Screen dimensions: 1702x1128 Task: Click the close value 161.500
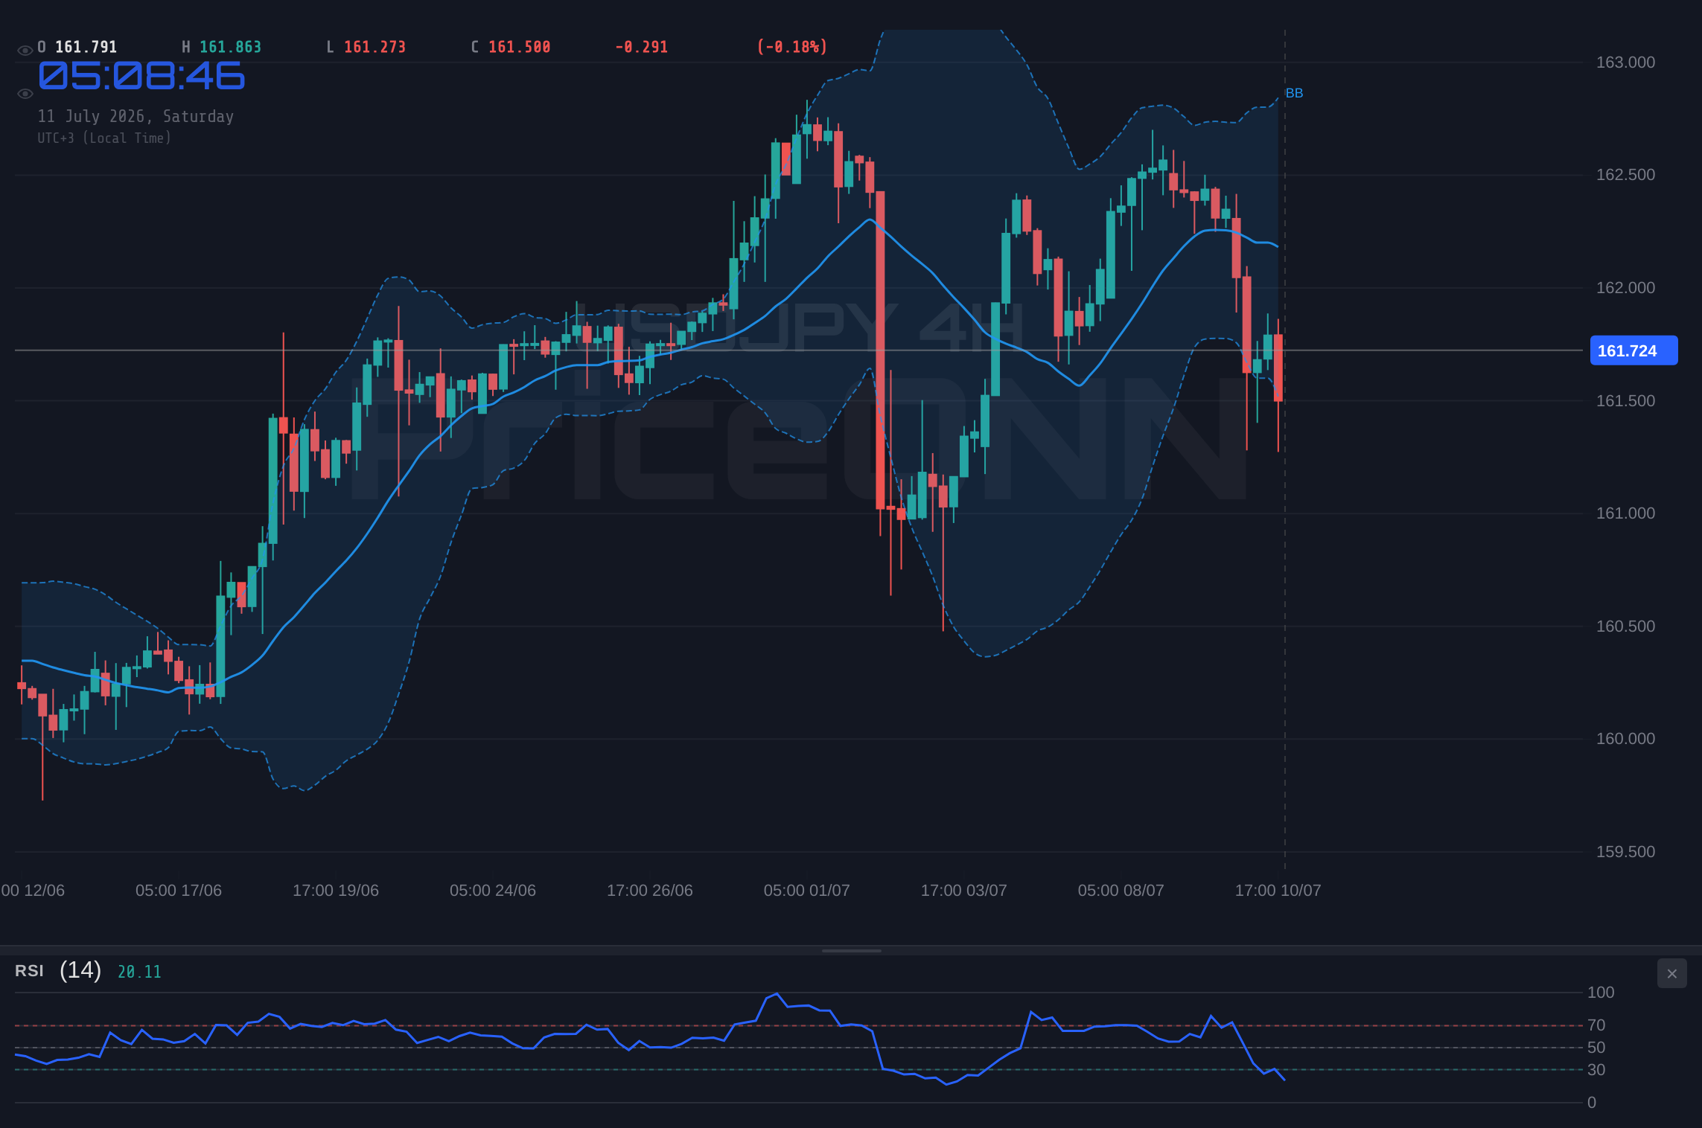pos(519,47)
